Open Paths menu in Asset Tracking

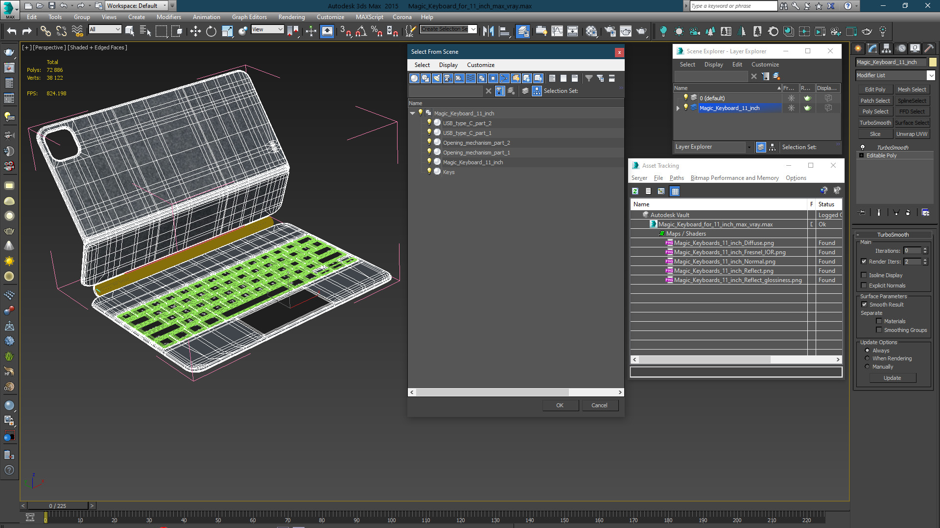[x=677, y=178]
